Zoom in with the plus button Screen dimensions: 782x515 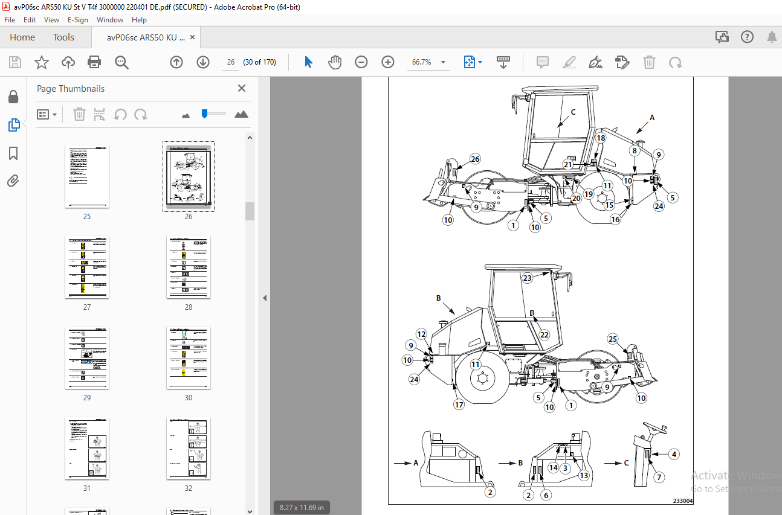pyautogui.click(x=388, y=62)
